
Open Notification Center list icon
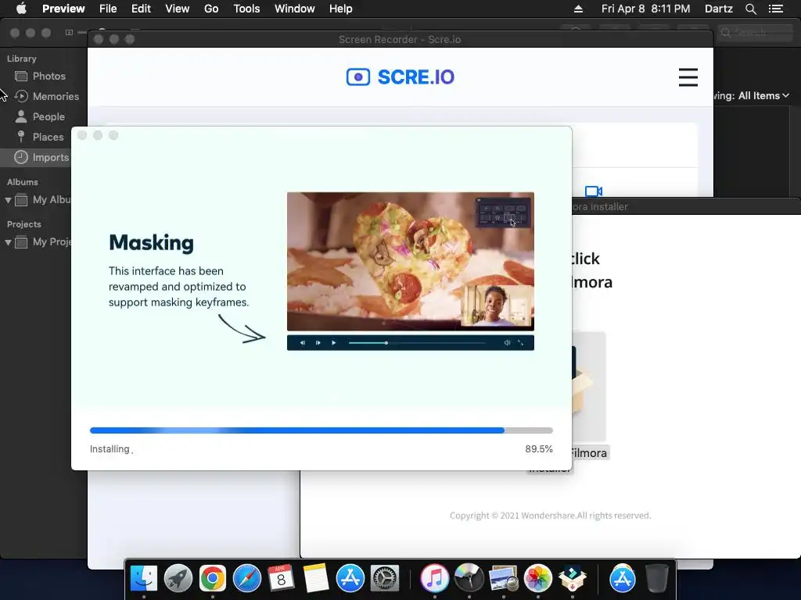776,9
